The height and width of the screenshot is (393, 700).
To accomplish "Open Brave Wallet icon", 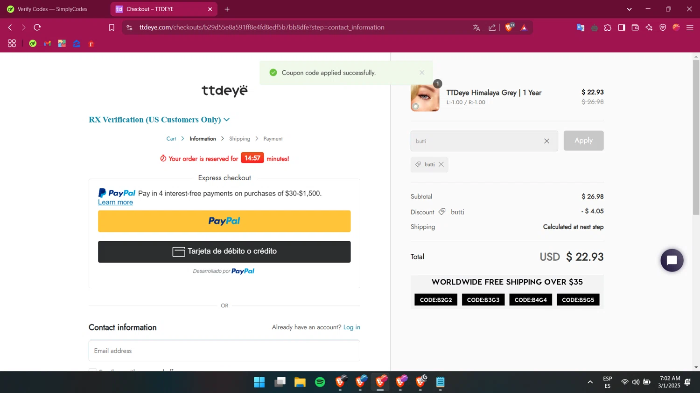I will (x=635, y=27).
